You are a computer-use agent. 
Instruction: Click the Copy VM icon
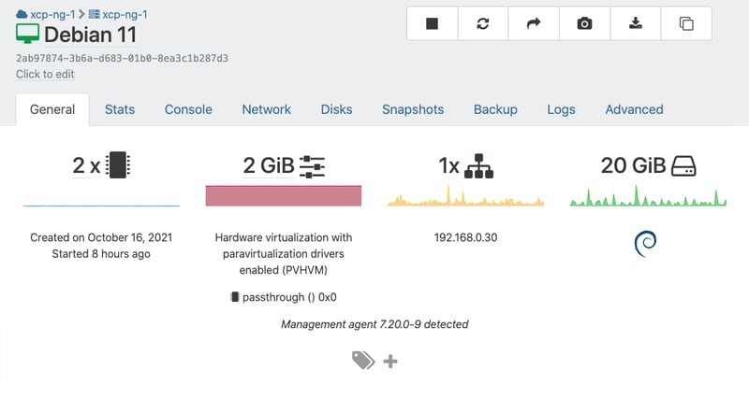(x=686, y=24)
